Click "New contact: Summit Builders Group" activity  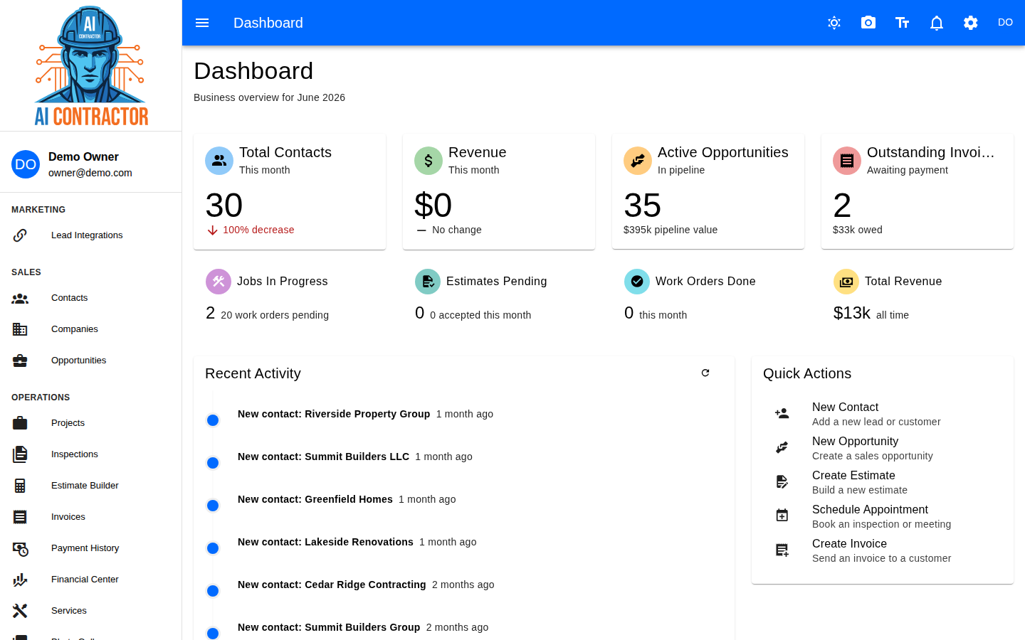pos(329,627)
